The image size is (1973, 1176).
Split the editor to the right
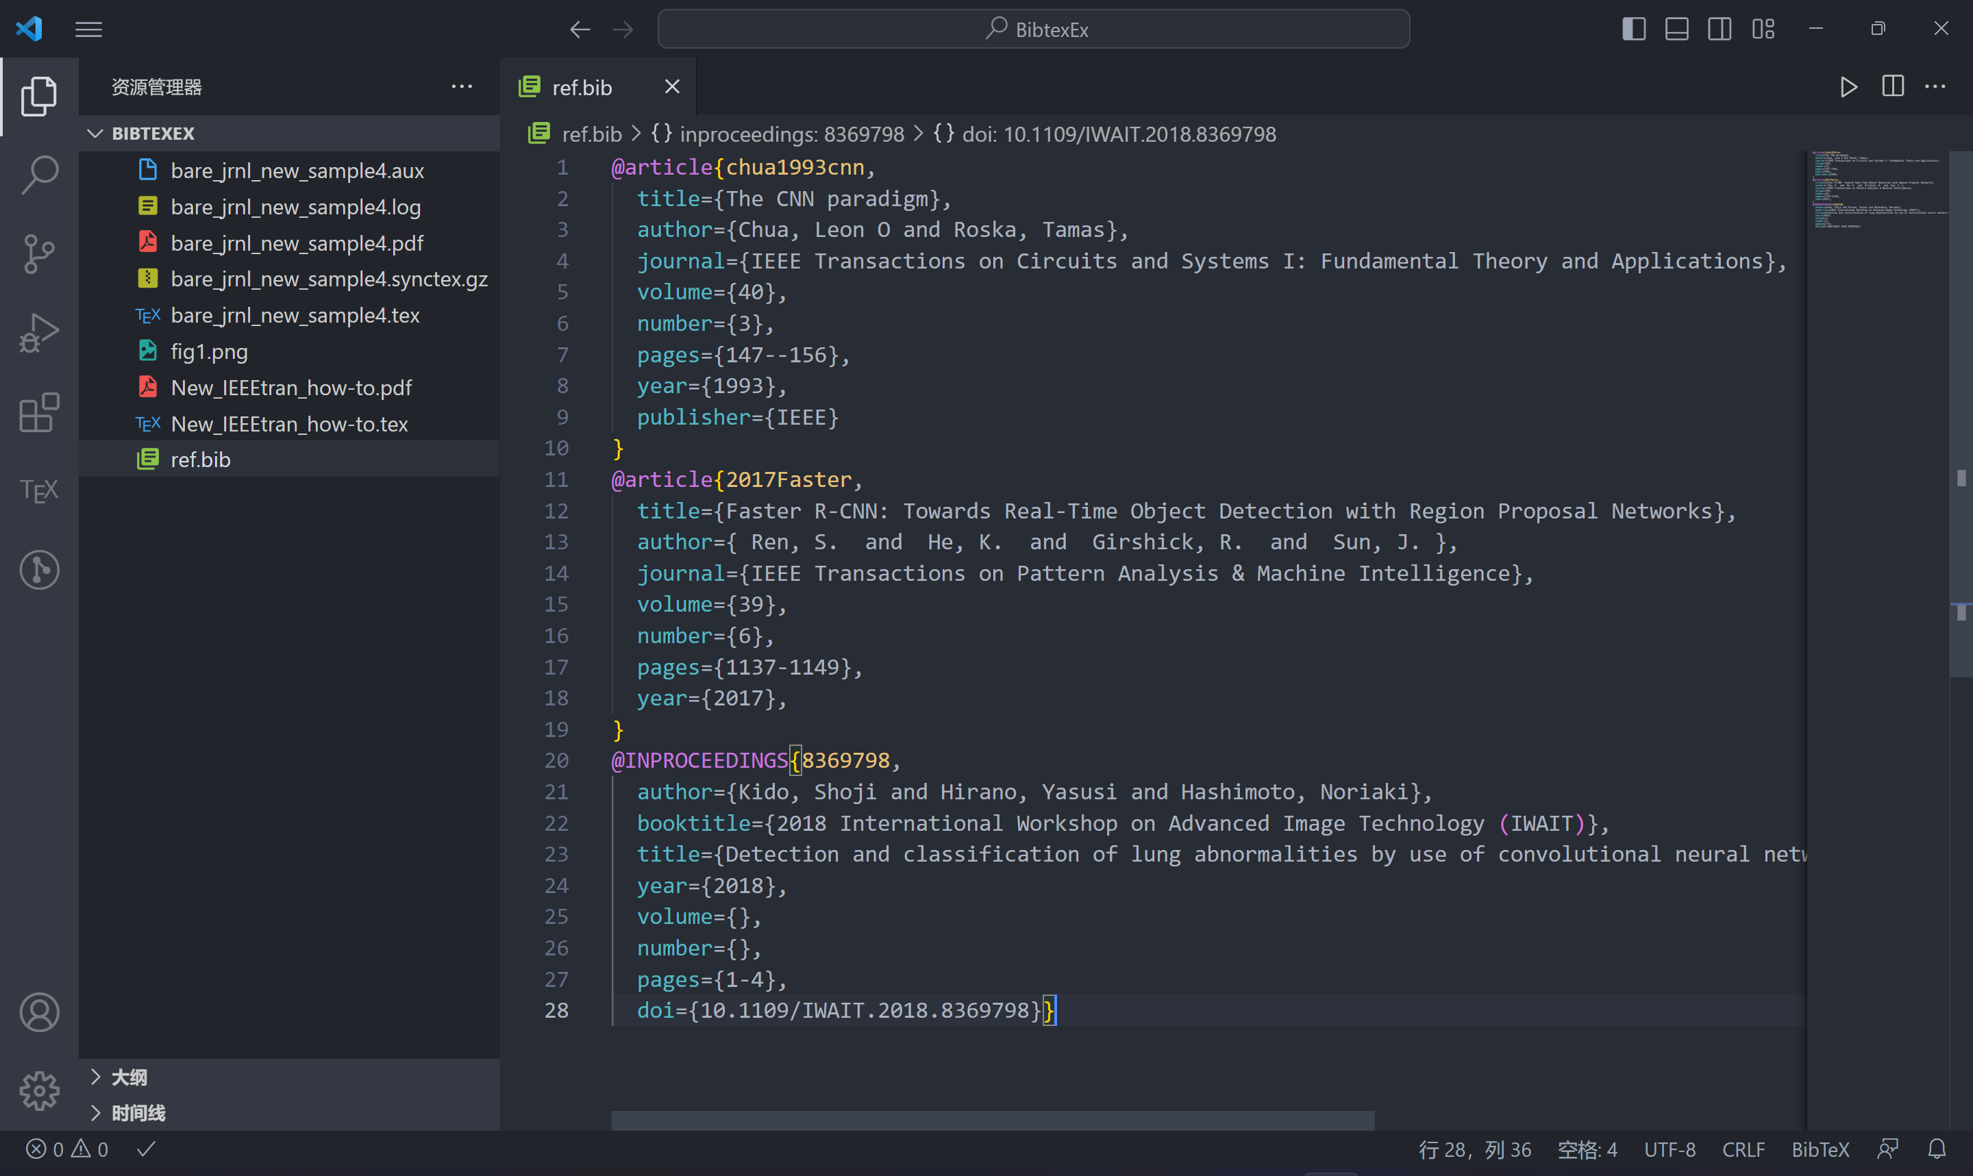coord(1892,86)
